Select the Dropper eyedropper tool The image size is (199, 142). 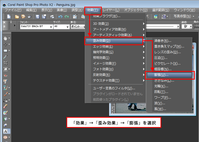coord(5,57)
